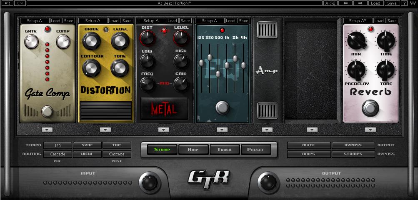Toggle the Gate Comp footswitch
Viewport: 418px width, 200px height.
coord(48,112)
